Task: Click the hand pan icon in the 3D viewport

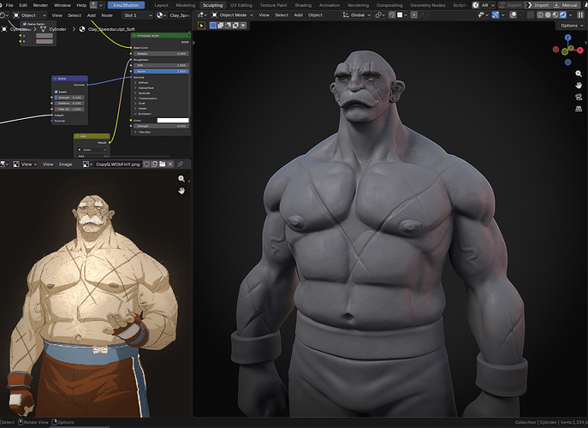Action: [579, 86]
